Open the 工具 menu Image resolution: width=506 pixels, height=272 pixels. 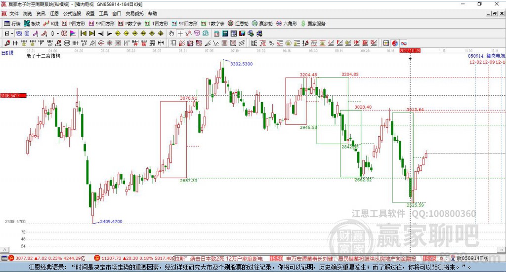pyautogui.click(x=103, y=13)
